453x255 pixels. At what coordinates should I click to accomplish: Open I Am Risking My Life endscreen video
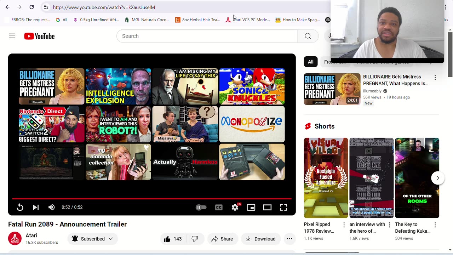(x=185, y=86)
